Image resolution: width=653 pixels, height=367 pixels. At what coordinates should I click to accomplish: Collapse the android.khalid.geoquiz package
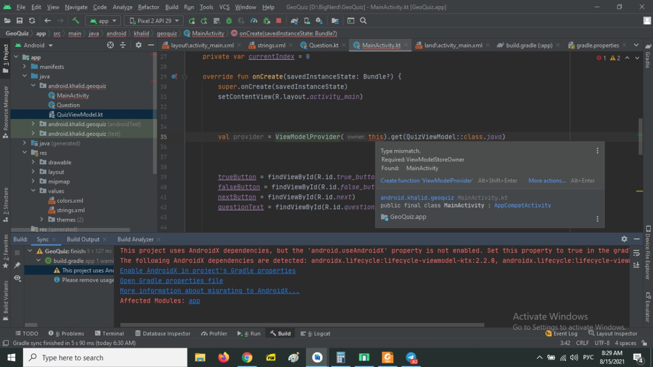33,86
